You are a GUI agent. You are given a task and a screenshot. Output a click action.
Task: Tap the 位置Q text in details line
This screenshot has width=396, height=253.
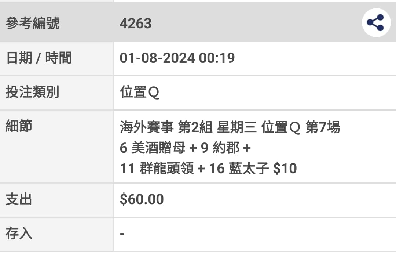point(280,127)
